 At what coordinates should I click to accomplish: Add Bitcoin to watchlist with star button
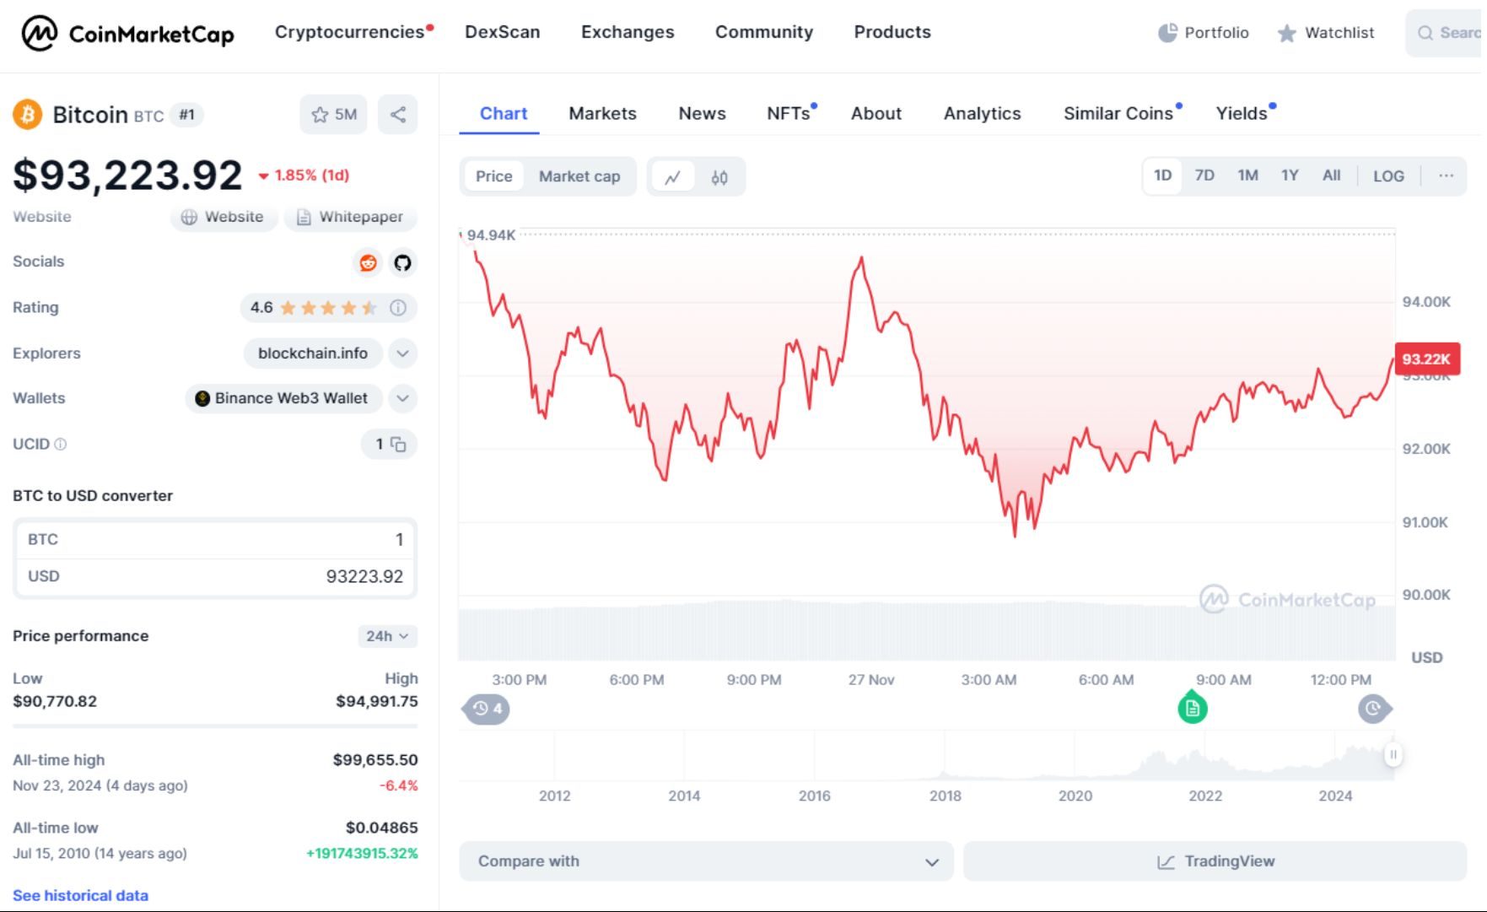[x=334, y=114]
